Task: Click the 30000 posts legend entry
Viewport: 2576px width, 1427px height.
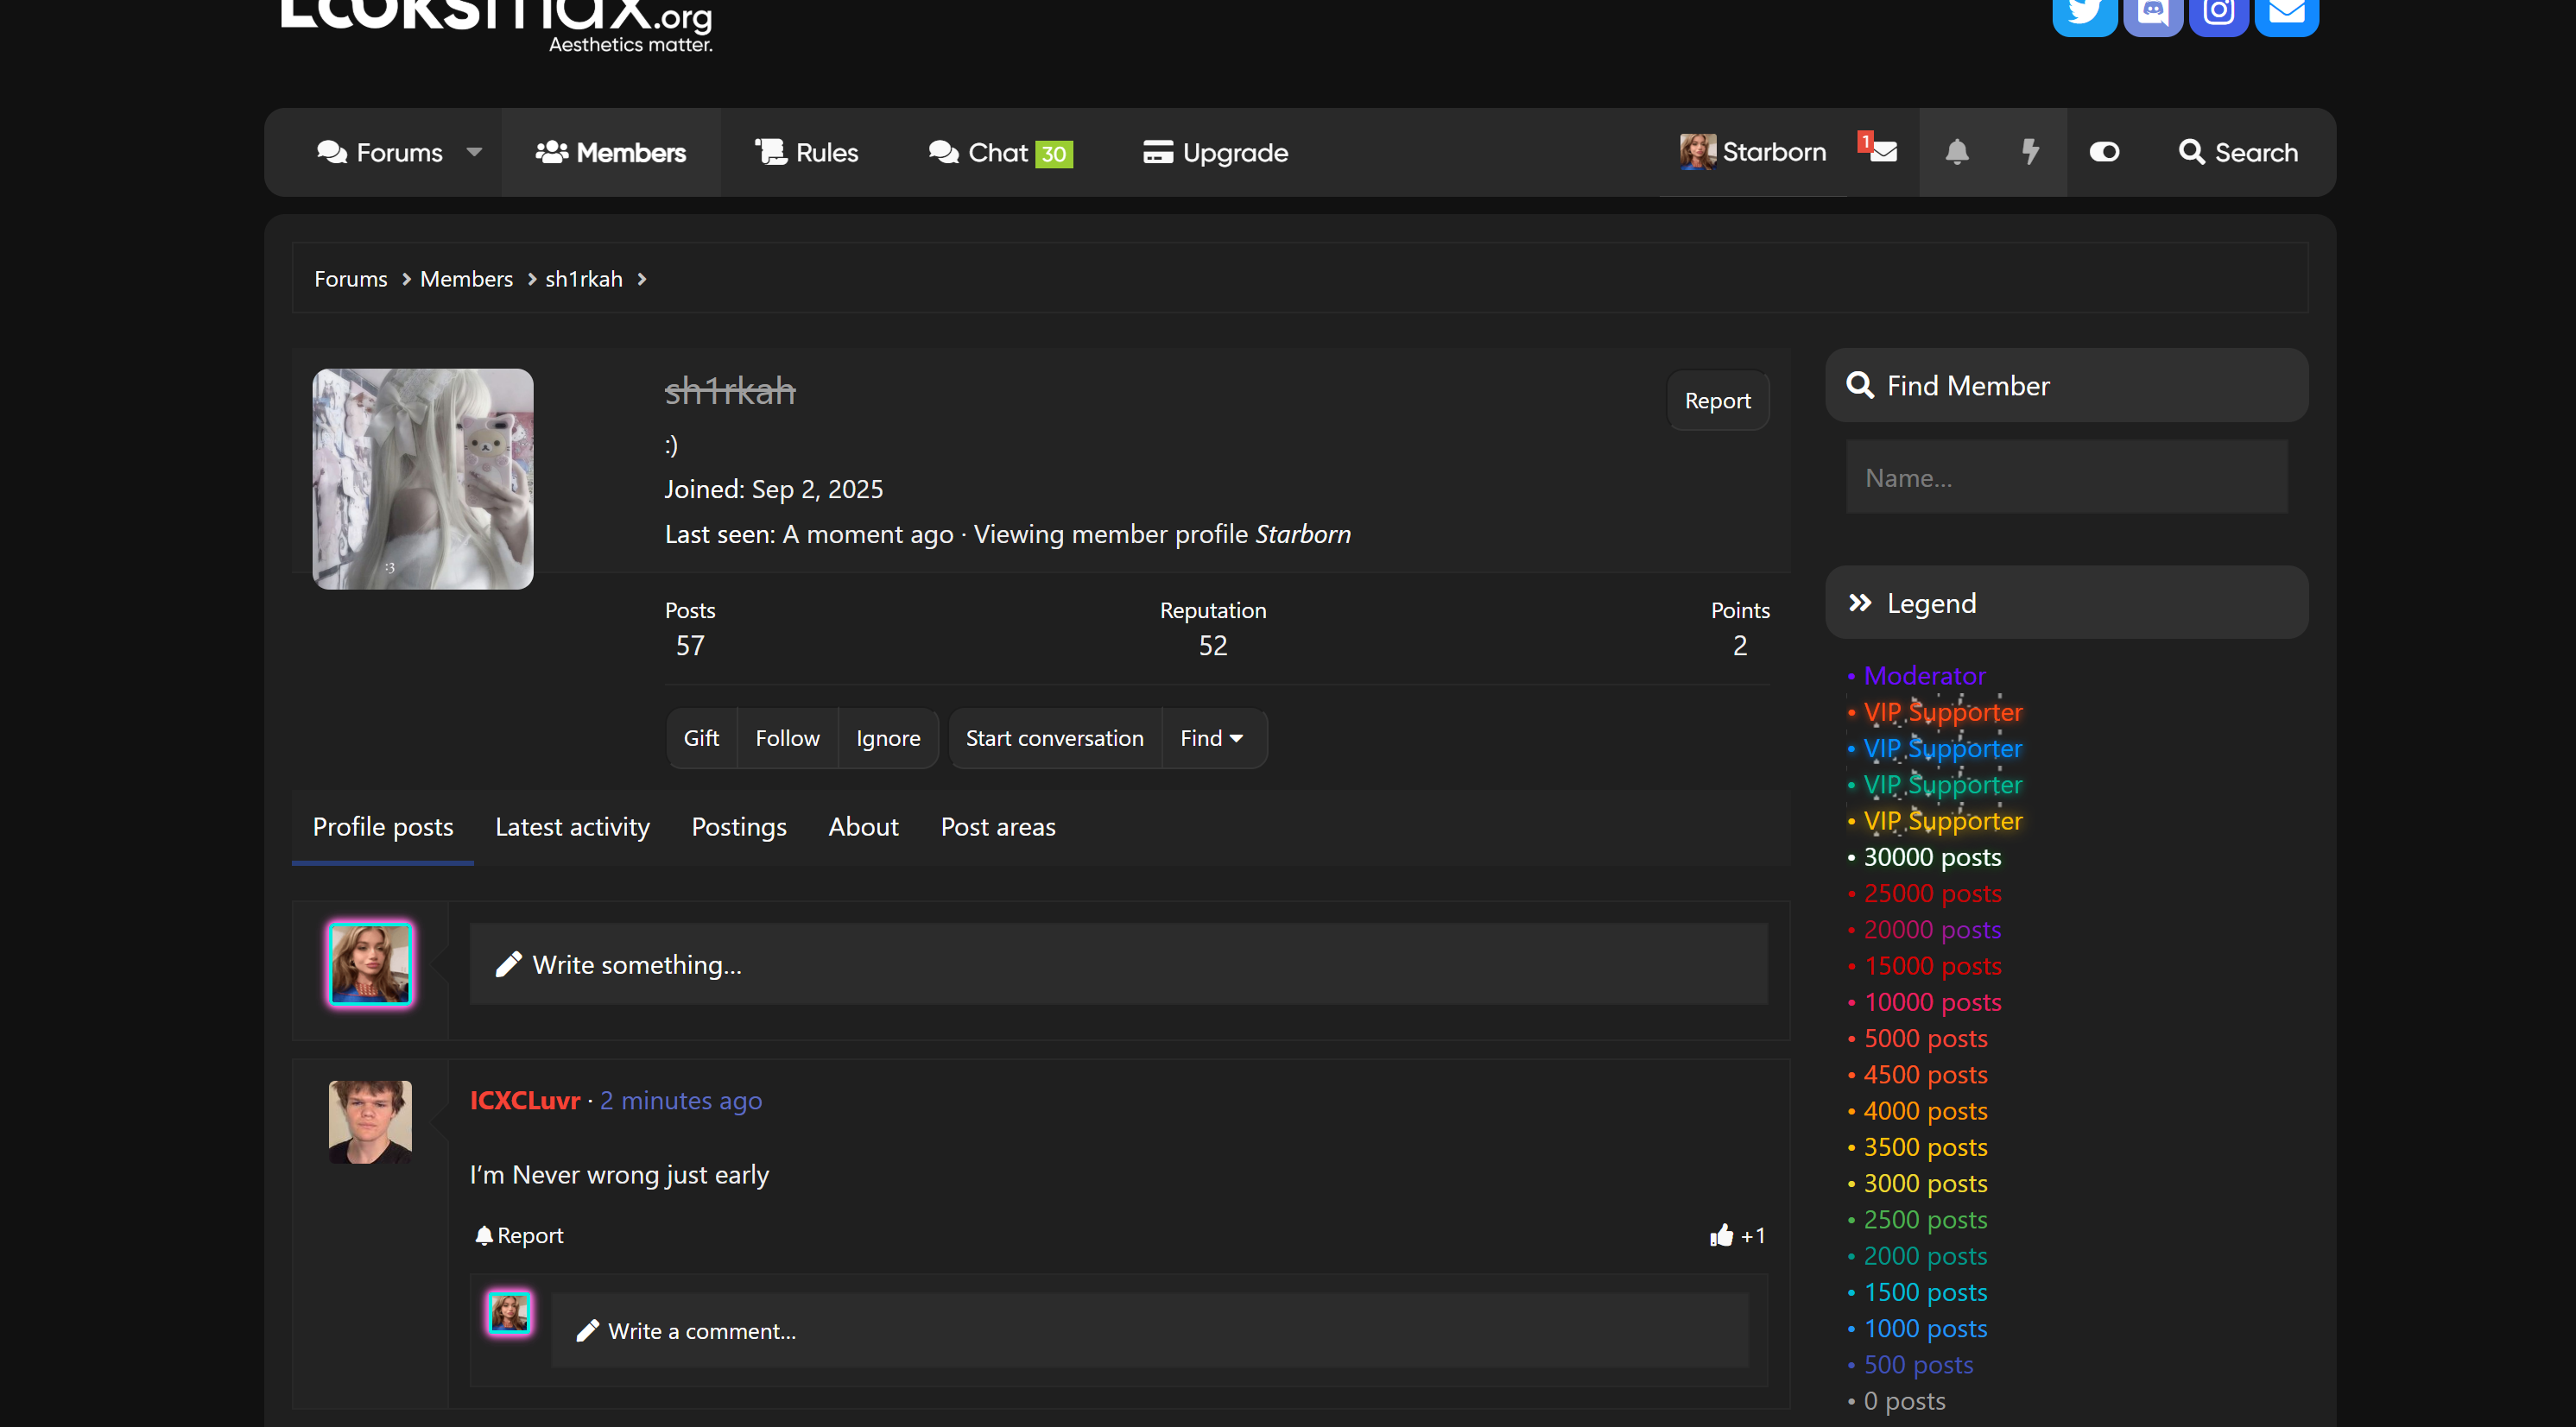Action: pyautogui.click(x=1932, y=857)
